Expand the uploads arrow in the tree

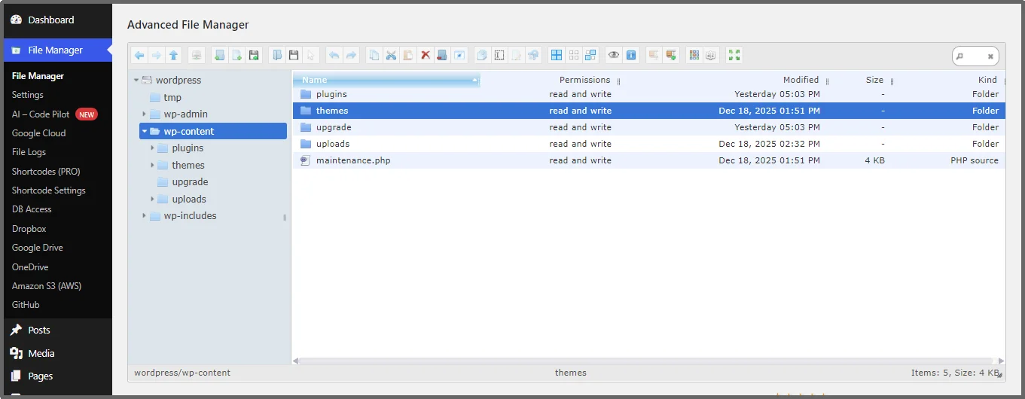pos(152,199)
